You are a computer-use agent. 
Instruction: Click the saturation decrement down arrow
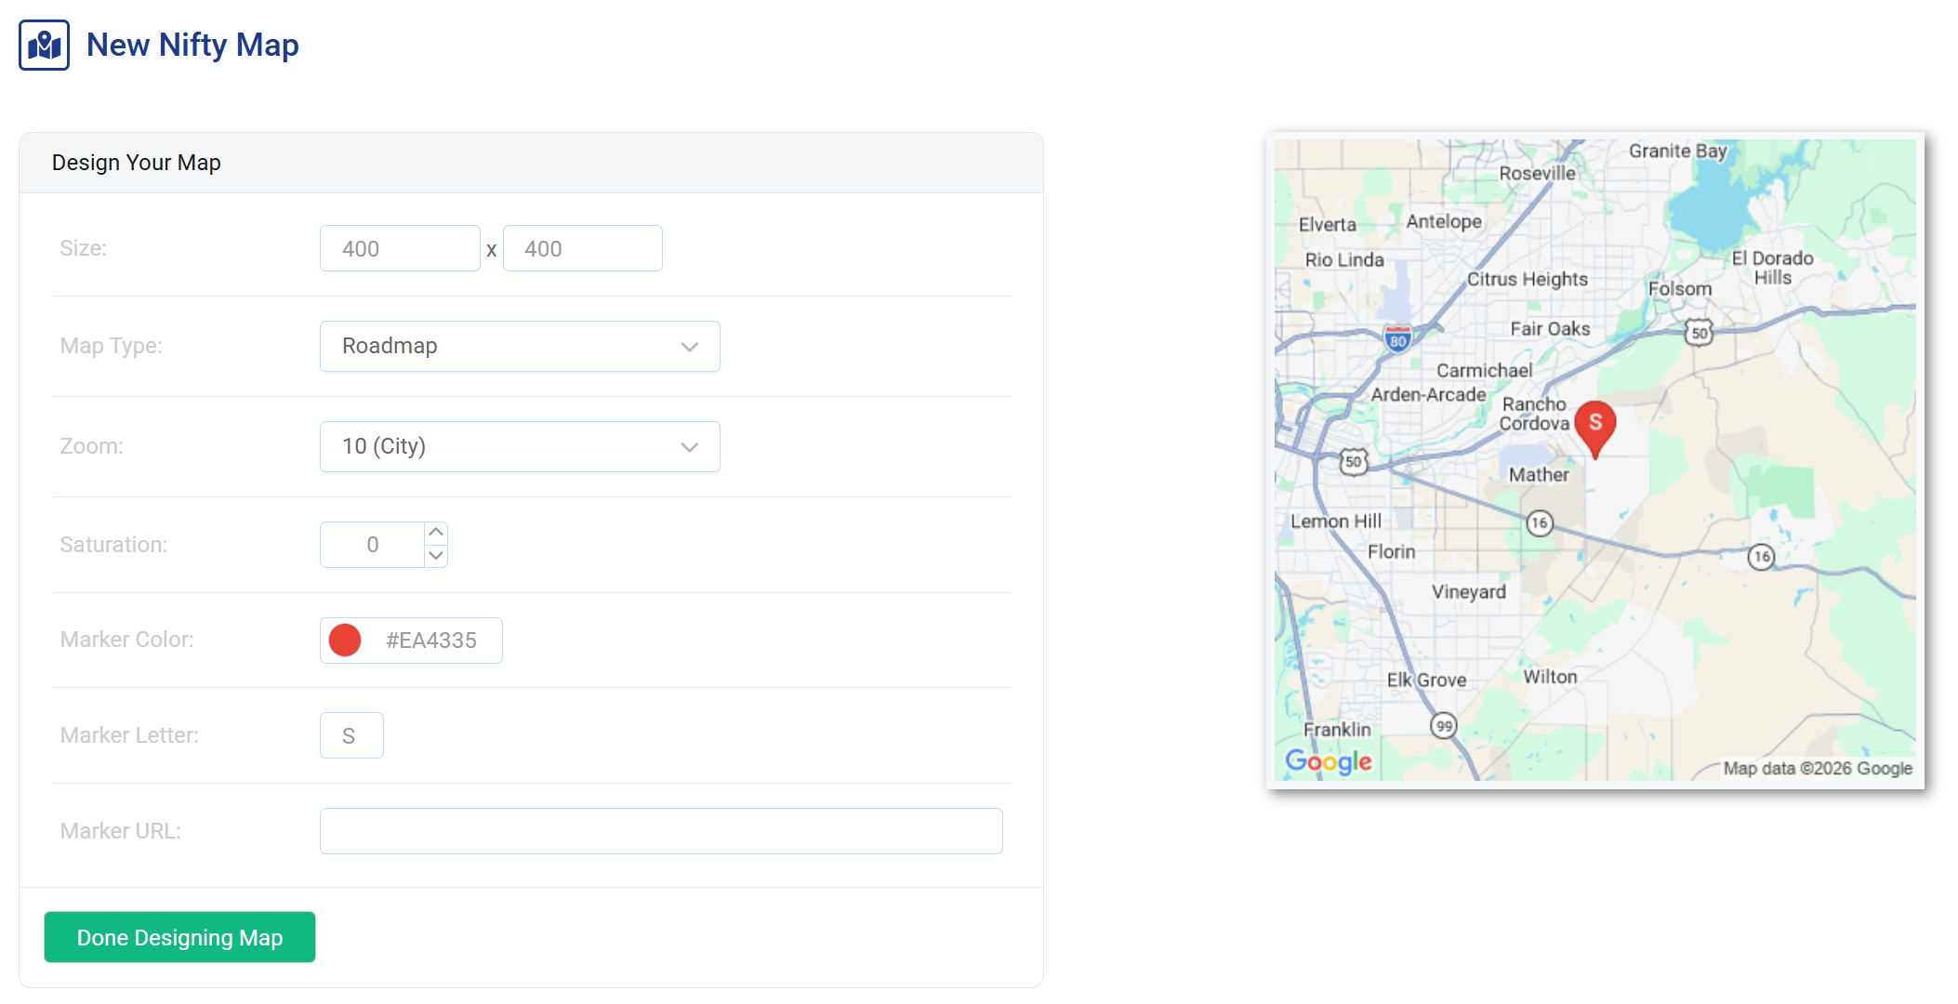(x=435, y=557)
